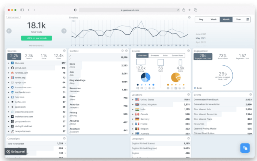Screen dimensions: 257x161
Task: Expand the github.com source row
Action: point(9,68)
